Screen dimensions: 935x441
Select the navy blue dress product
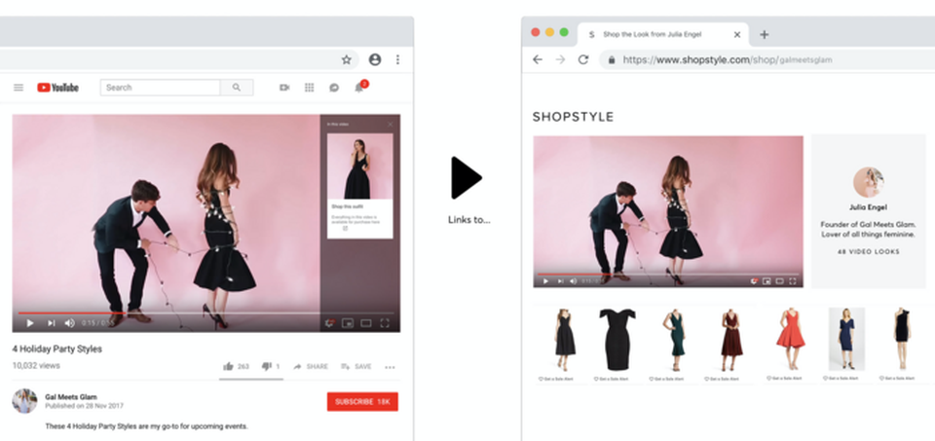(846, 339)
